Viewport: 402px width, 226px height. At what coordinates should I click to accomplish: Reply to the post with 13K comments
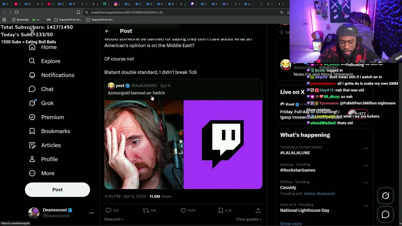coord(112,210)
